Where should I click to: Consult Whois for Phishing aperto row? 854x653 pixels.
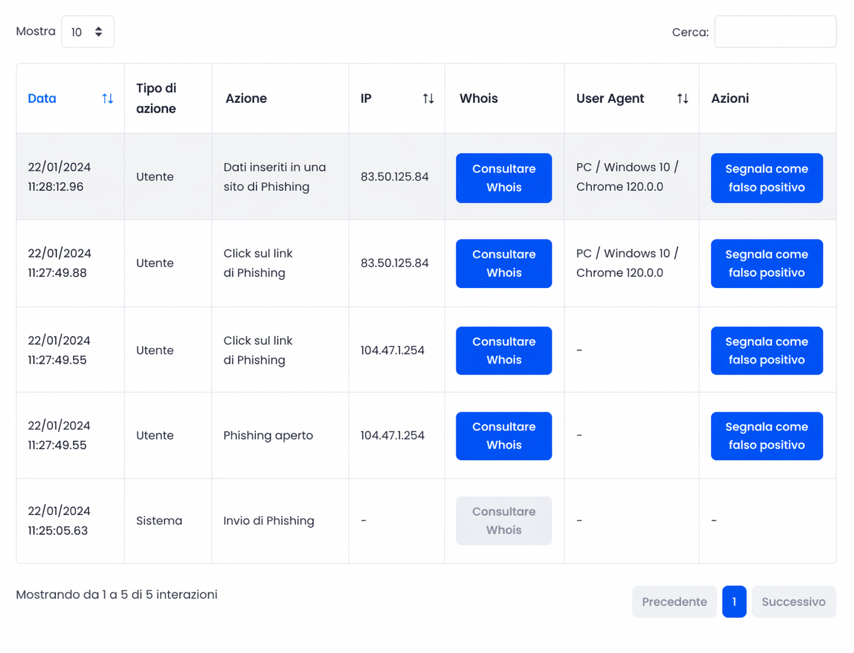tap(504, 436)
